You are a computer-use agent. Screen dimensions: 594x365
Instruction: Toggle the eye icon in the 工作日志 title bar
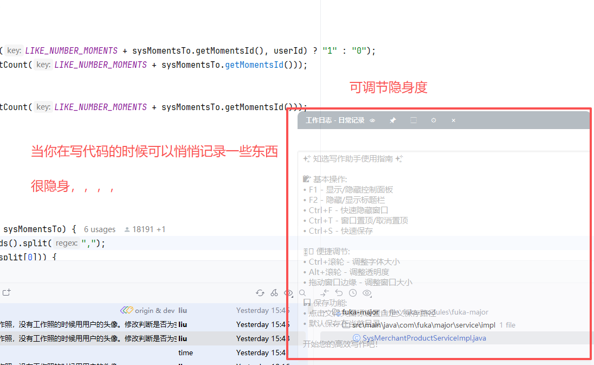(x=372, y=120)
